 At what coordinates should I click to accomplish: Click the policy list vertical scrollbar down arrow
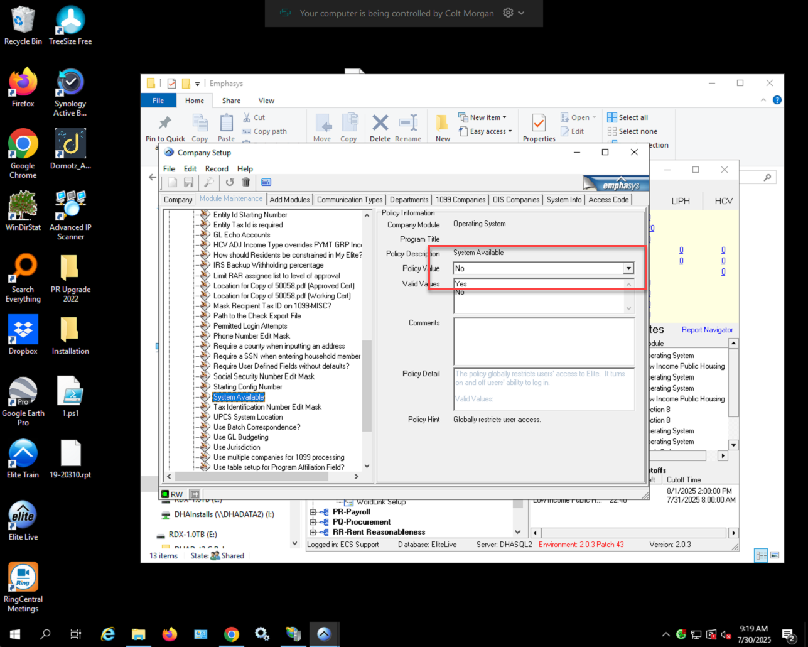367,467
